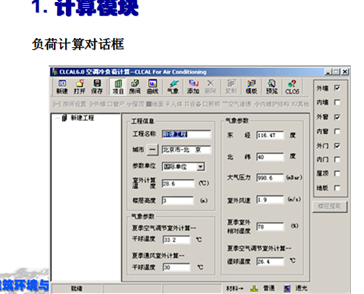Open a file with 打开 icon
The image size is (364, 294).
(x=80, y=87)
